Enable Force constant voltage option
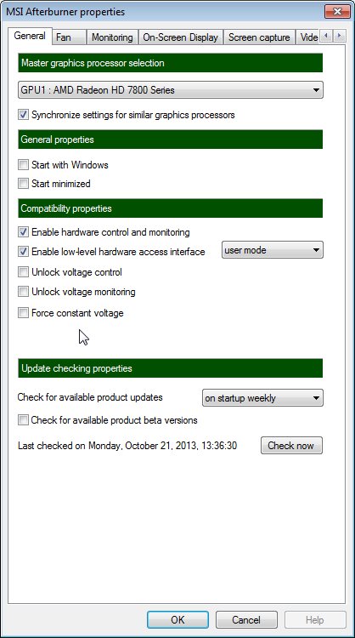The width and height of the screenshot is (355, 638). click(23, 313)
